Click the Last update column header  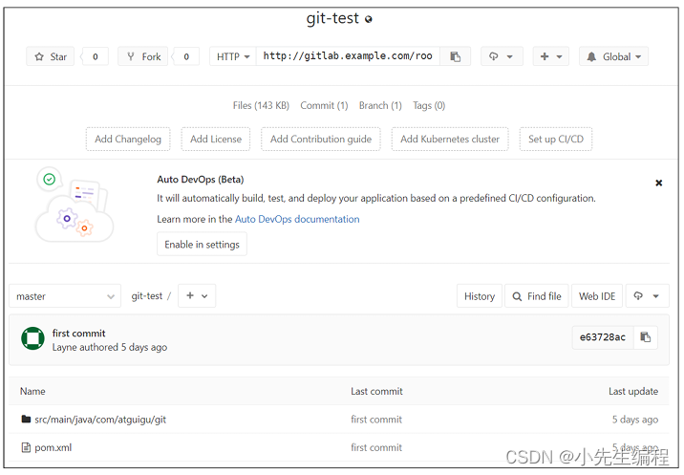(x=633, y=392)
